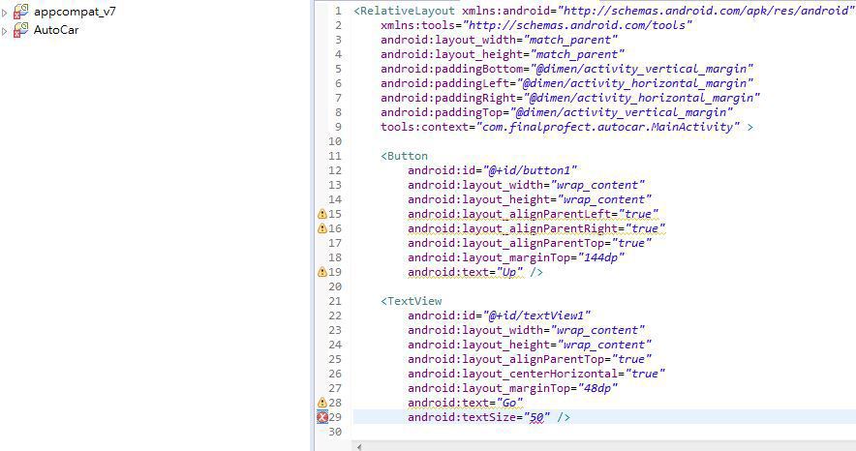Click the warning marker on line 16
The width and height of the screenshot is (856, 451).
click(322, 228)
